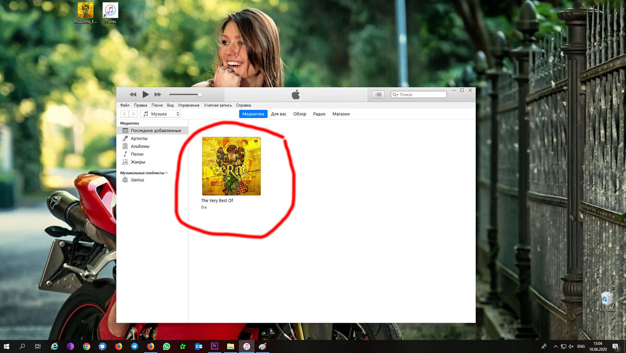This screenshot has height=353, width=626.
Task: Switch to the Обзор tab
Action: pos(299,114)
